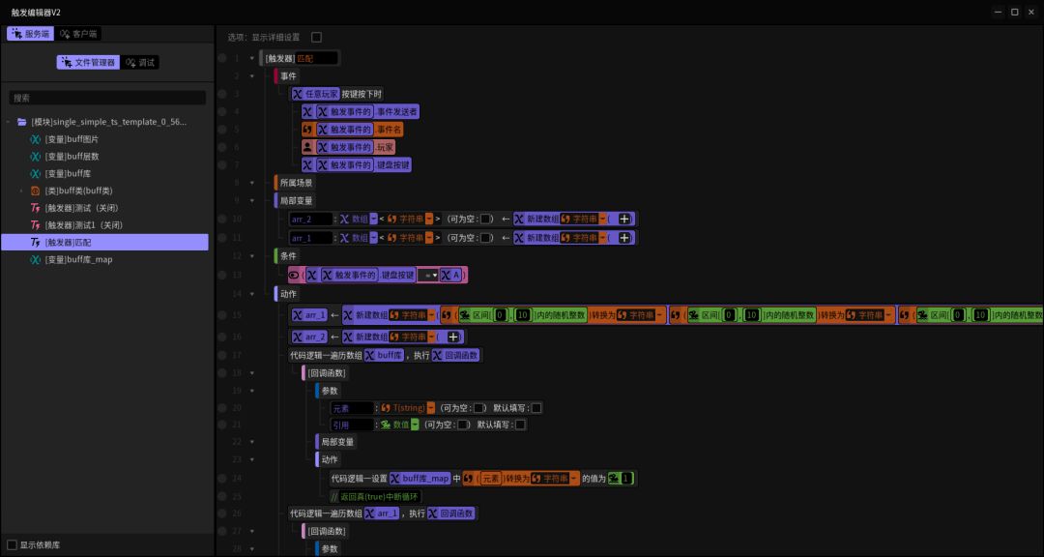Open the = operator dropdown in the condition

pos(427,275)
